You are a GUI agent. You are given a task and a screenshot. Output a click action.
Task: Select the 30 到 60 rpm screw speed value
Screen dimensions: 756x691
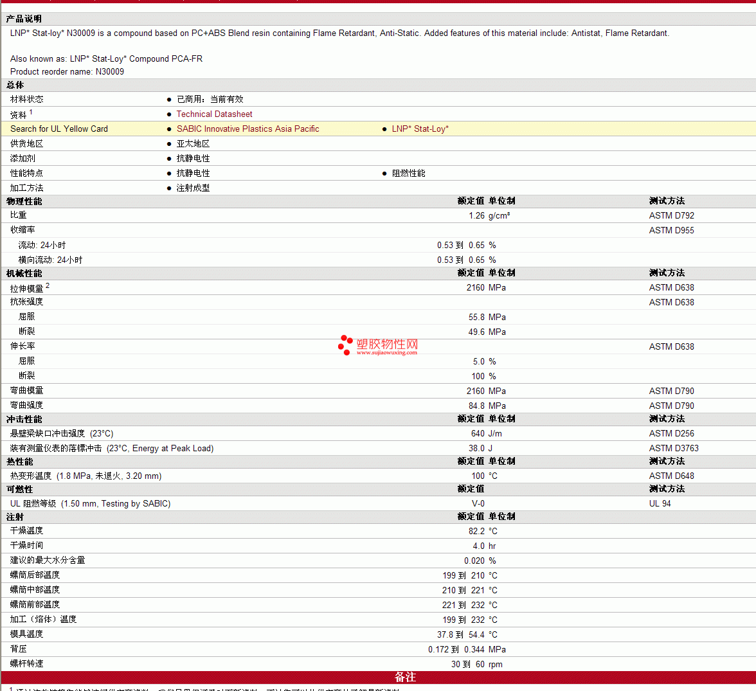[x=477, y=665]
